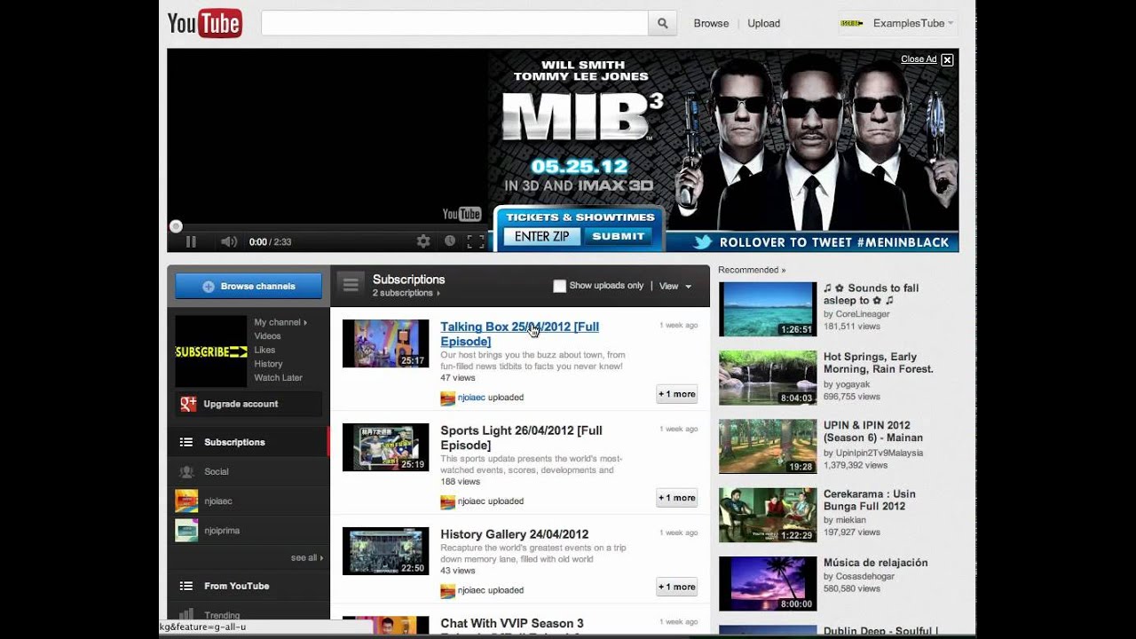Open Hot Springs, Early Morning thumbnail
The width and height of the screenshot is (1136, 639).
tap(768, 378)
